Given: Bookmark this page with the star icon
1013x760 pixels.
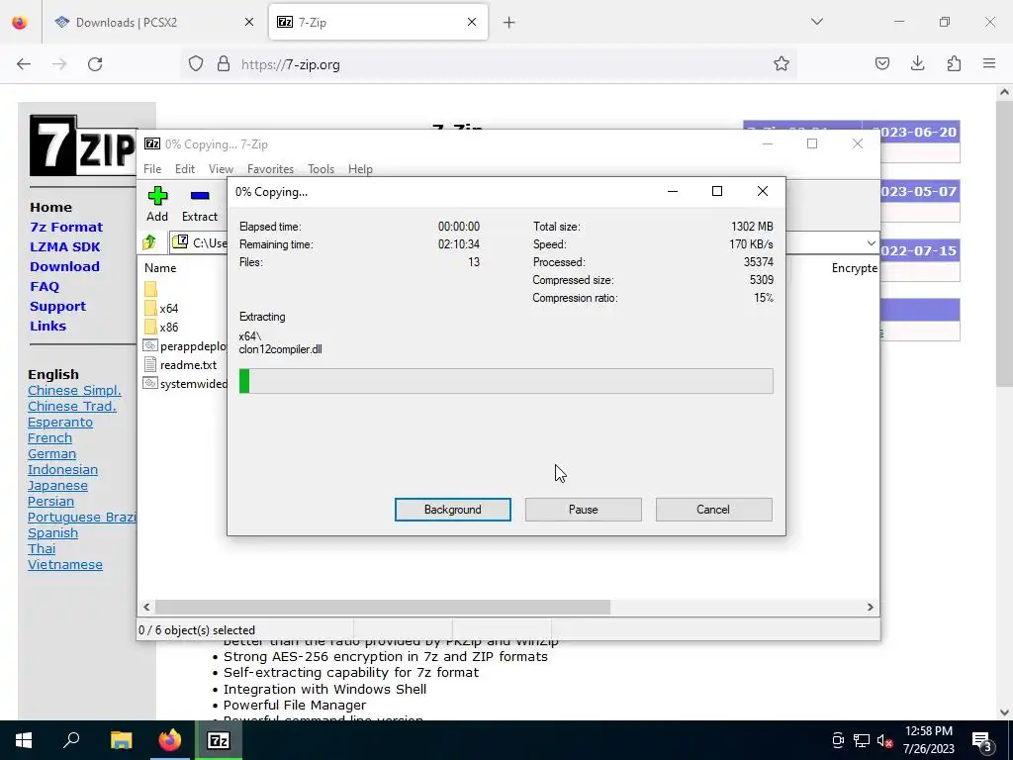Looking at the screenshot, I should (782, 63).
